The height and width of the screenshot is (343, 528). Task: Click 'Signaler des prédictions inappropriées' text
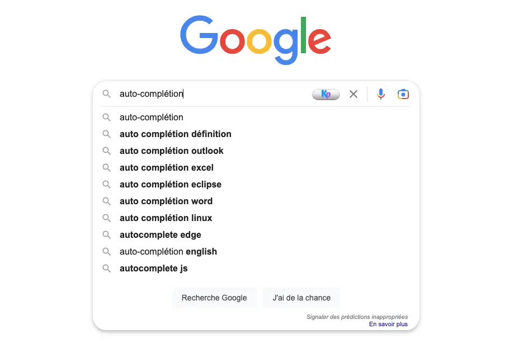click(357, 317)
